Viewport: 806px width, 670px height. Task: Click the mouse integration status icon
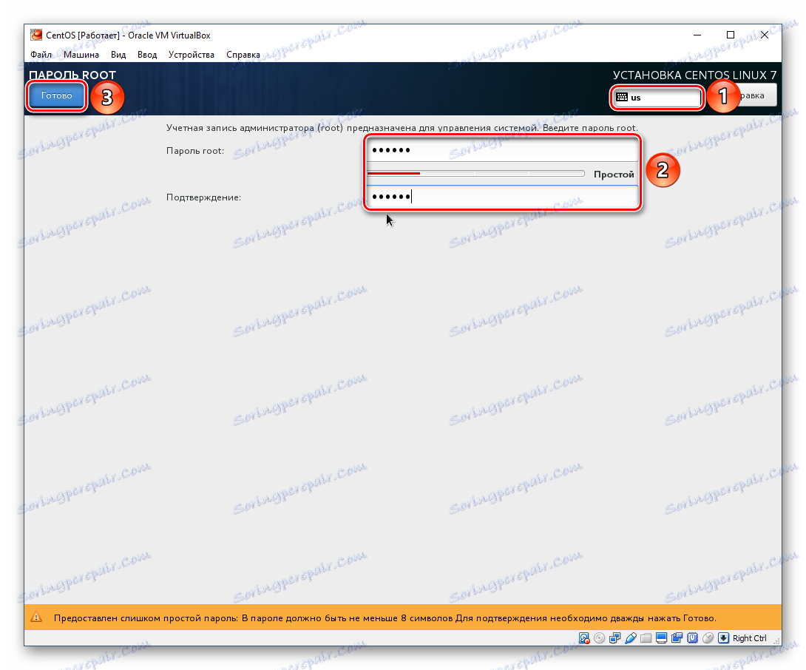[708, 638]
